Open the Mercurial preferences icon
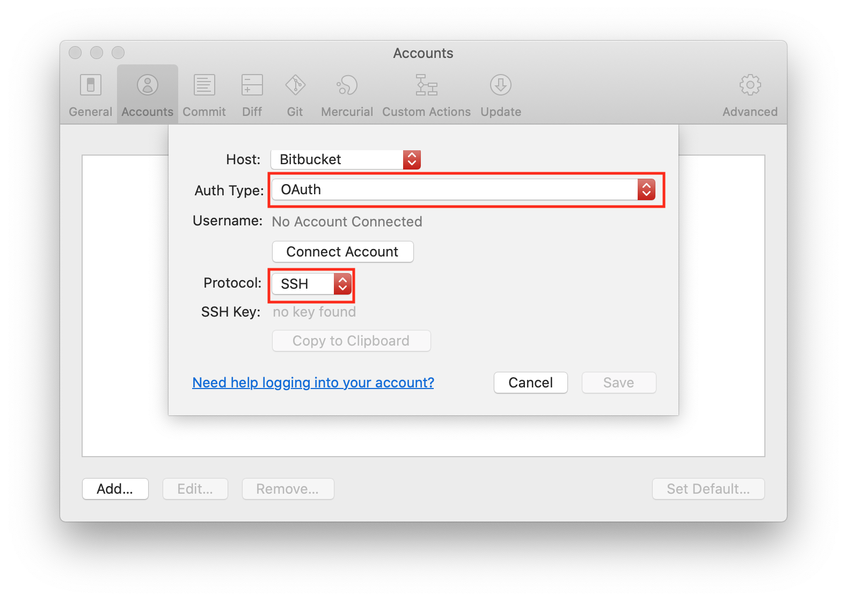Viewport: 847px width, 601px height. 347,85
